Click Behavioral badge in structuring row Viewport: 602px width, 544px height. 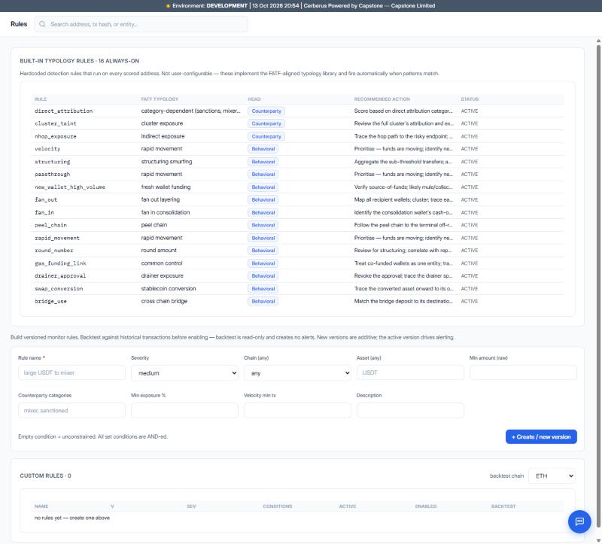tap(263, 162)
